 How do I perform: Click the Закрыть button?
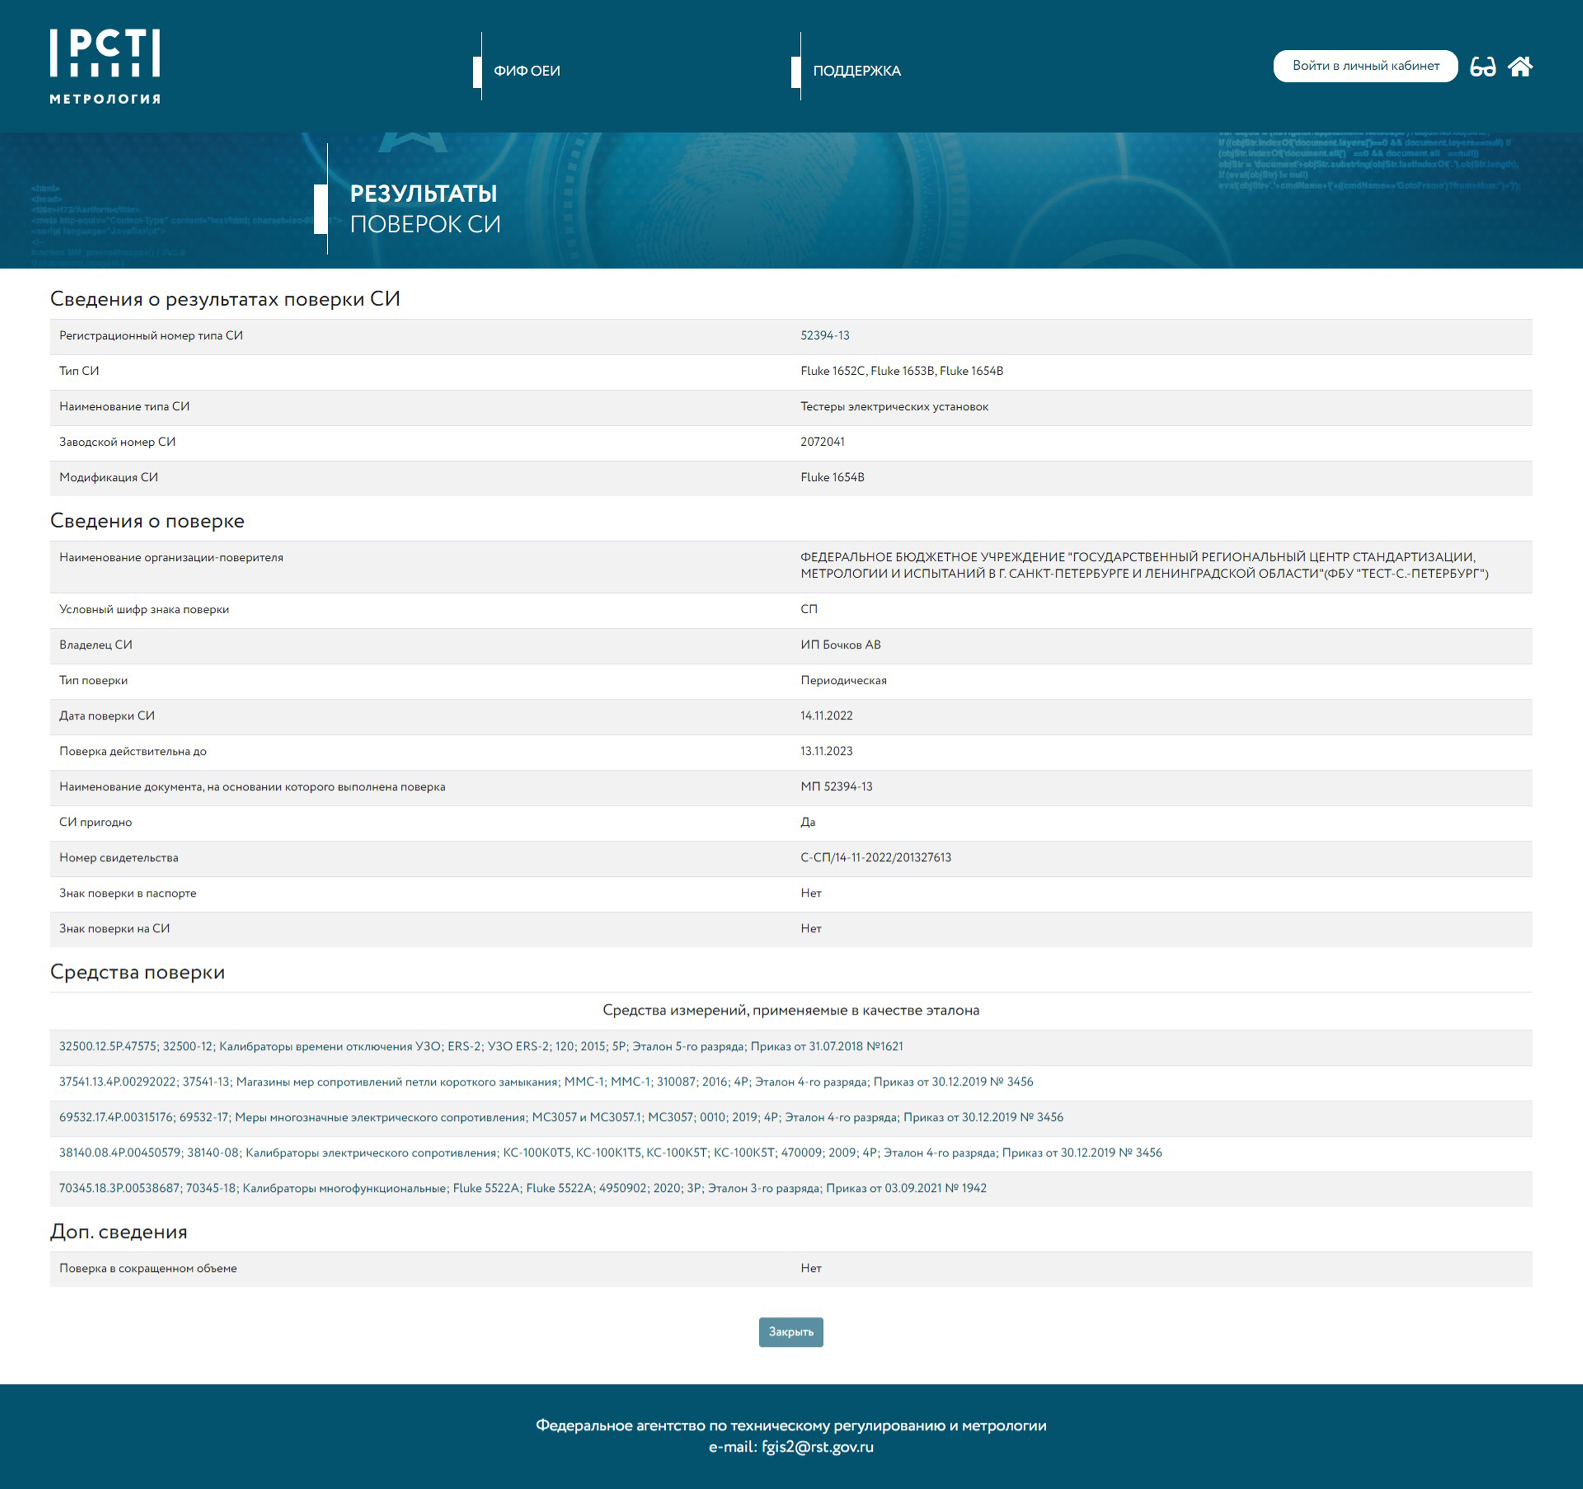pos(791,1332)
